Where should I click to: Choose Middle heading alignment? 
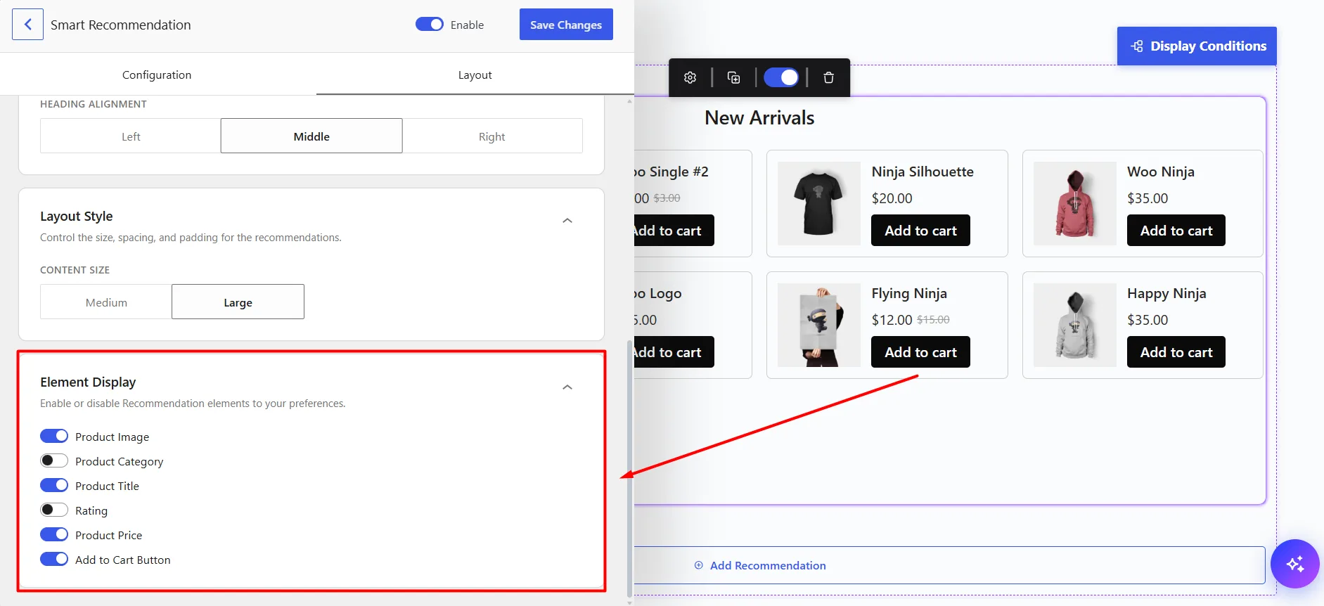coord(311,136)
